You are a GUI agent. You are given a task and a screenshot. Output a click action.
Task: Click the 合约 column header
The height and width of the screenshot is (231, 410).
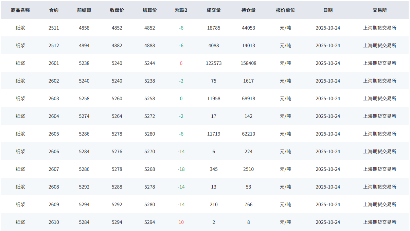[54, 10]
